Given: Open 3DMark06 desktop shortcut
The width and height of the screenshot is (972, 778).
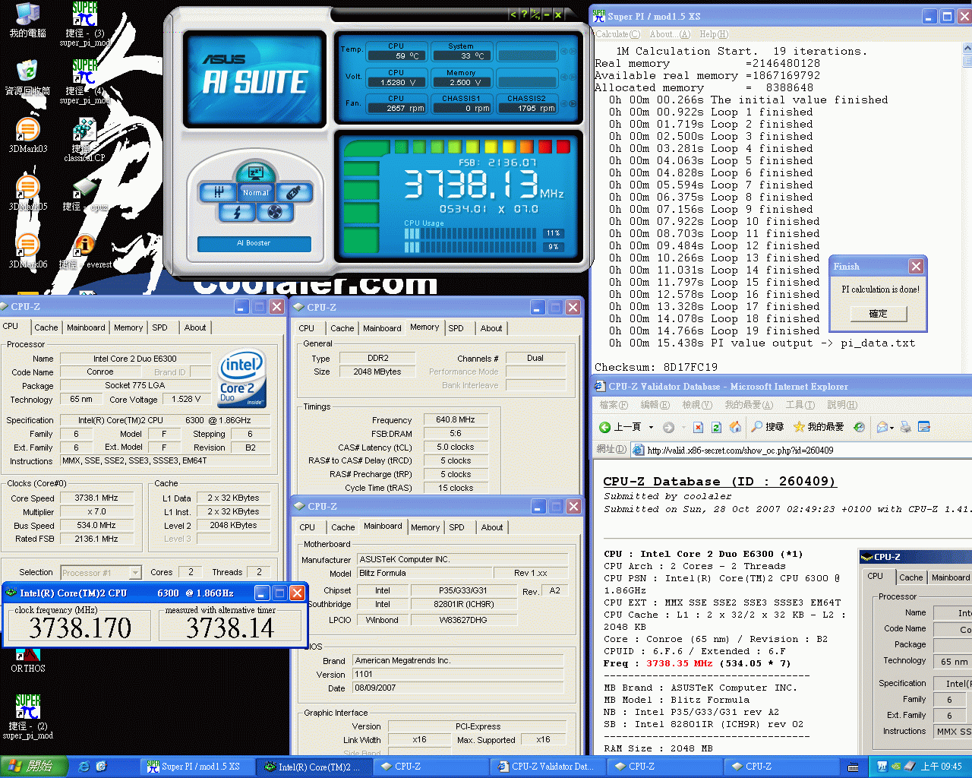Looking at the screenshot, I should (x=27, y=251).
